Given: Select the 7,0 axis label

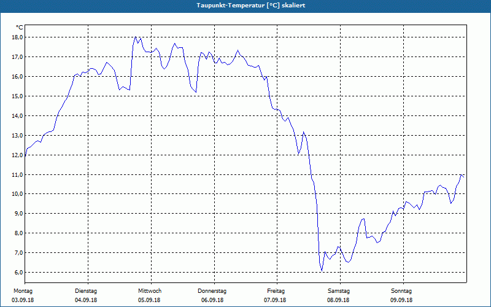Looking at the screenshot, I should click(18, 253).
